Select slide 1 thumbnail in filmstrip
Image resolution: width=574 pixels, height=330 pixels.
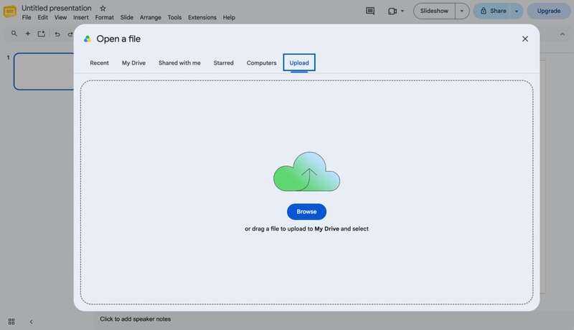[44, 71]
